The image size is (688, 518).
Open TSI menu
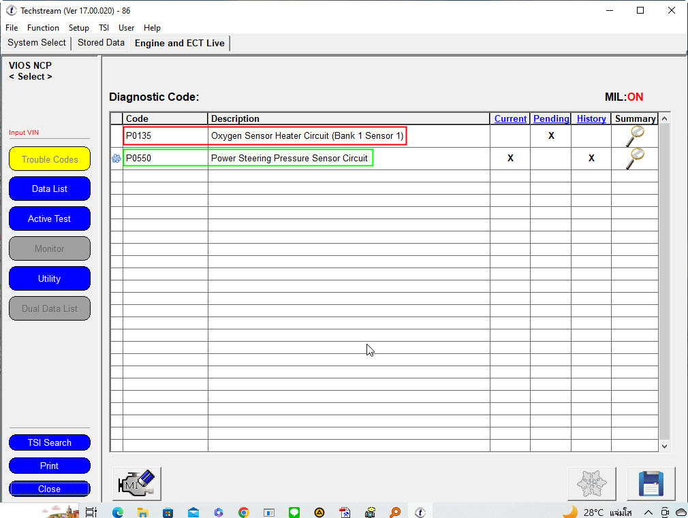[x=104, y=28]
